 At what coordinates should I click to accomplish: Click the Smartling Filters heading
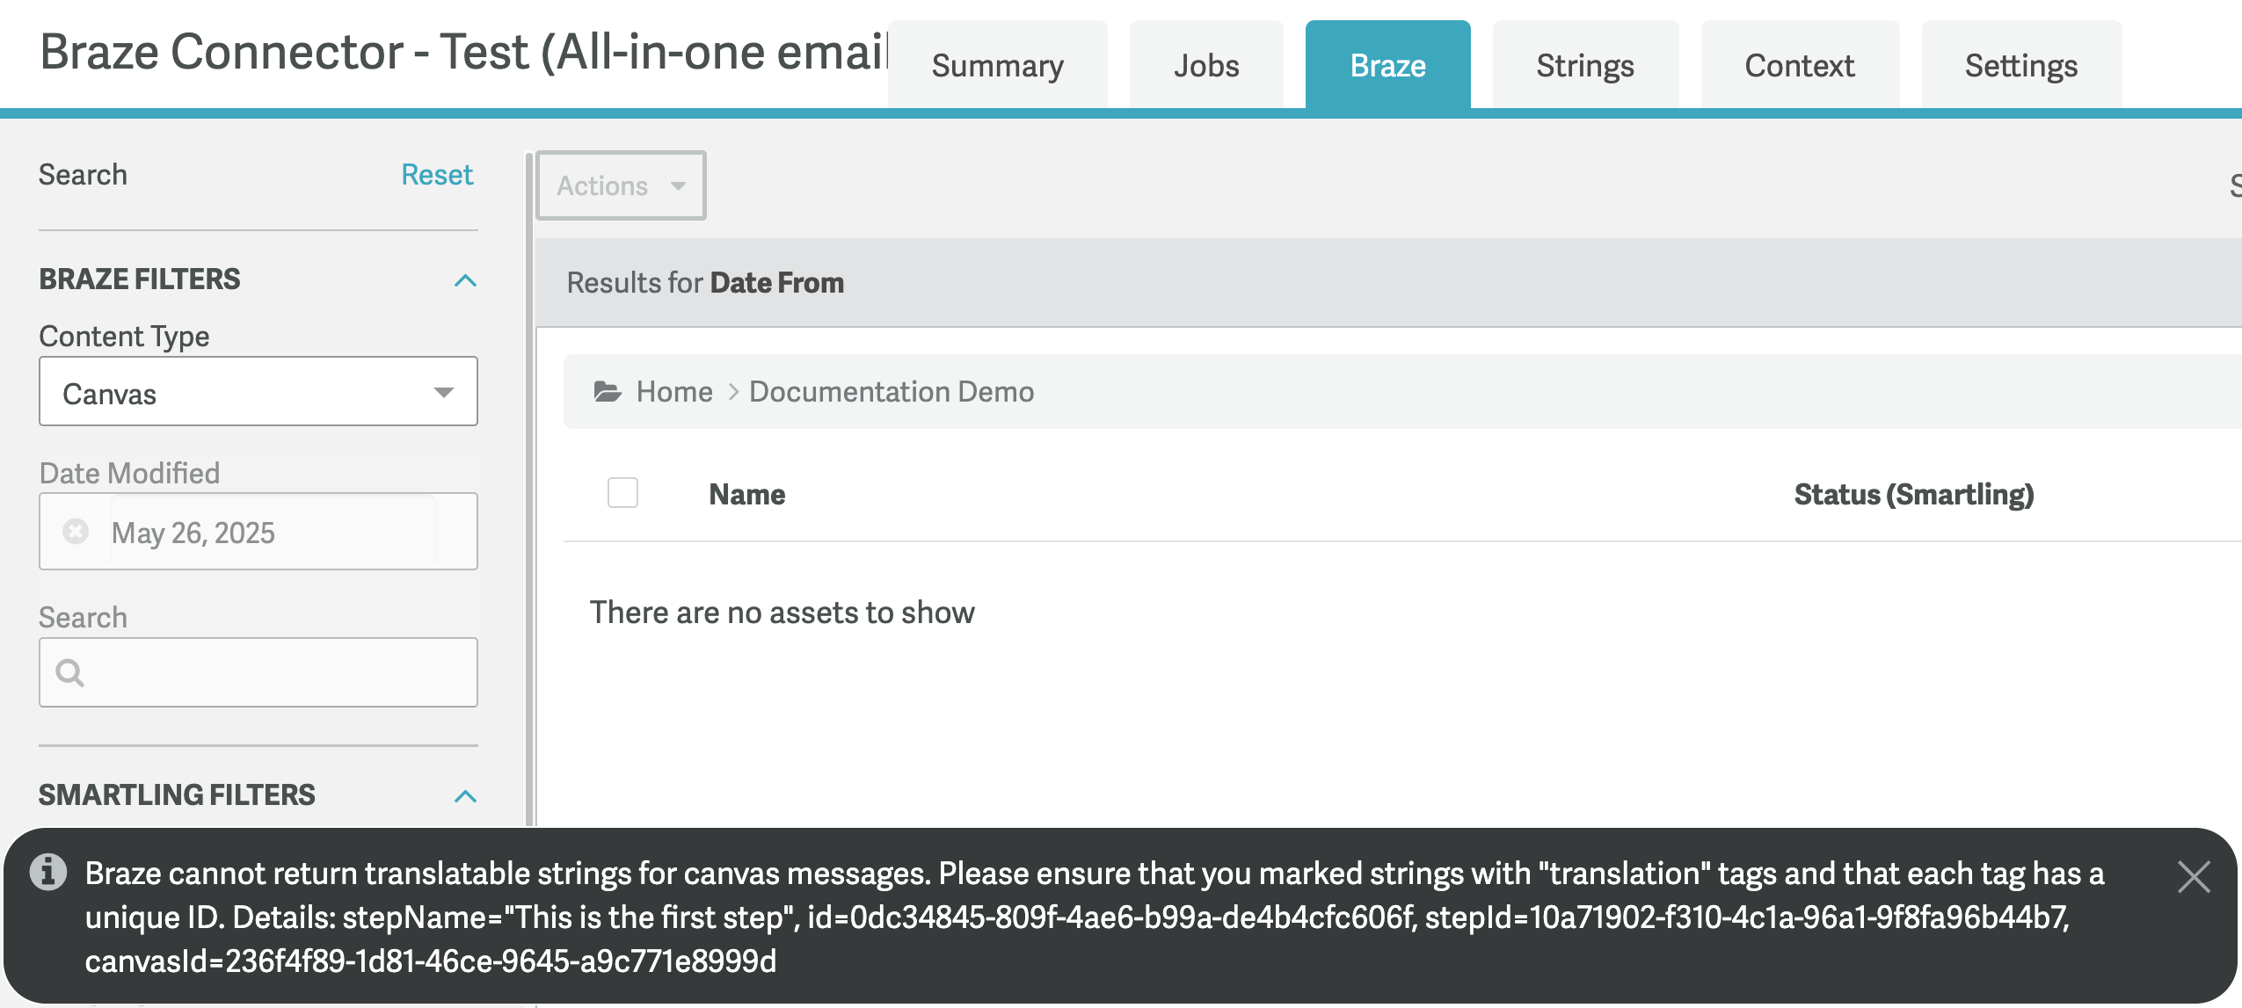point(177,795)
